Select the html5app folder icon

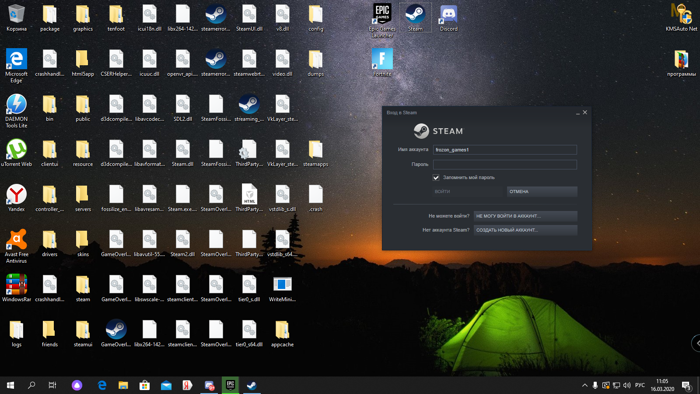(83, 63)
